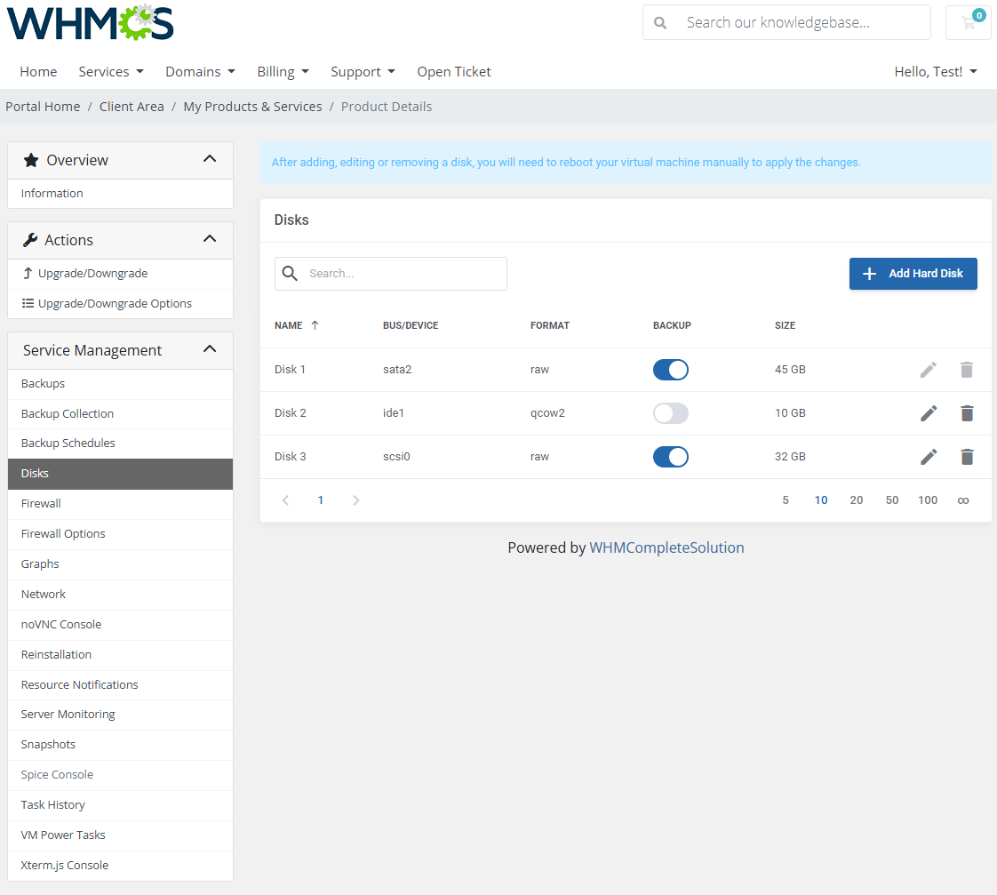Screen dimensions: 997x895
Task: Open Information under Overview
Action: 120,194
